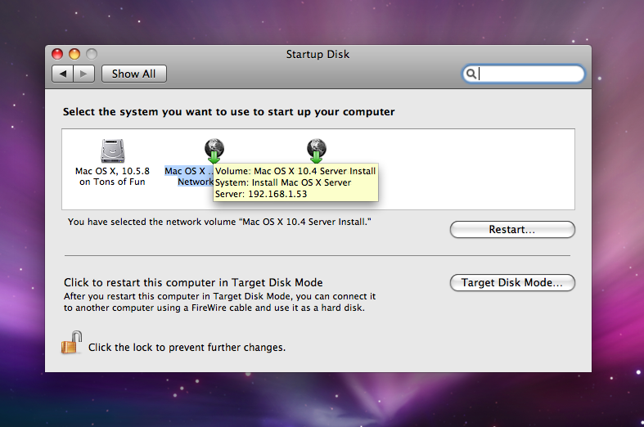The image size is (644, 427).
Task: Click the "Startup Disk" window title
Action: [317, 54]
